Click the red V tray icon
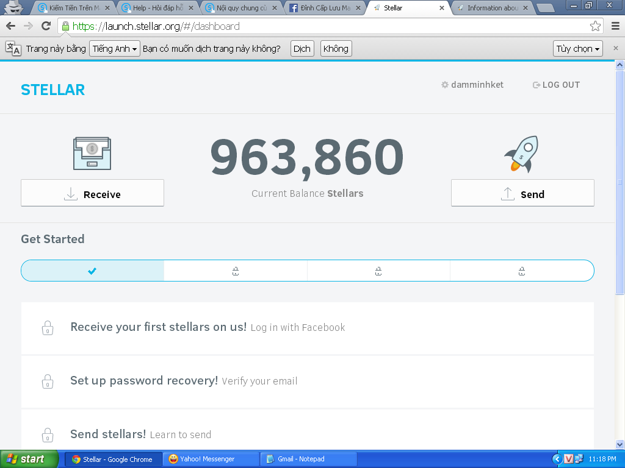The image size is (625, 468). 569,459
